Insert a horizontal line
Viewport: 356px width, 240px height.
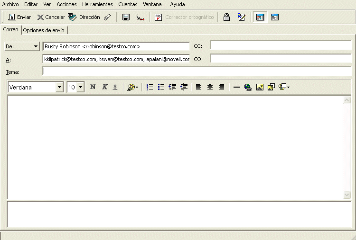coord(237,87)
